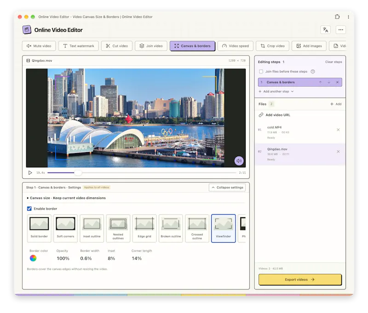Select the Qingdao.mov file row
The height and width of the screenshot is (313, 368).
(300, 154)
